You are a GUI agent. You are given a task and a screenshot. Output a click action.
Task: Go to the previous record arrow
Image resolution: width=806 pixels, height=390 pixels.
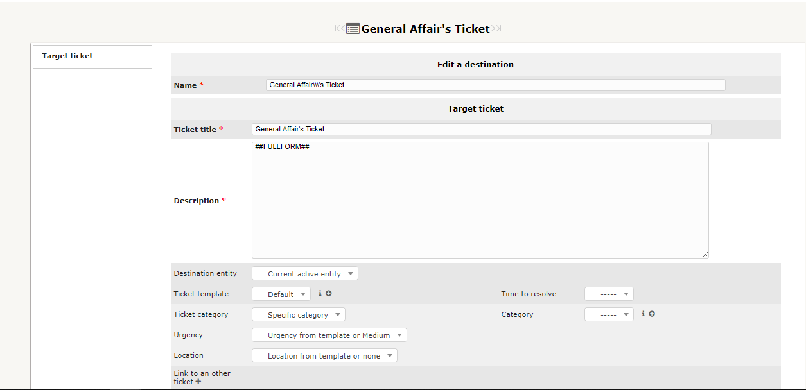click(342, 28)
